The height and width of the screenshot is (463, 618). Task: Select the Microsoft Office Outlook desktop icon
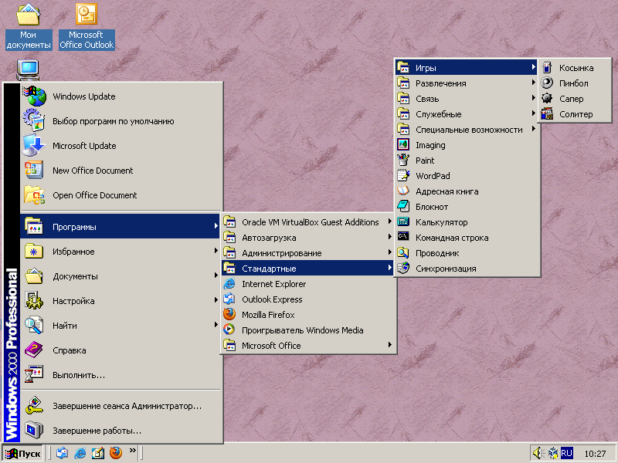[87, 27]
